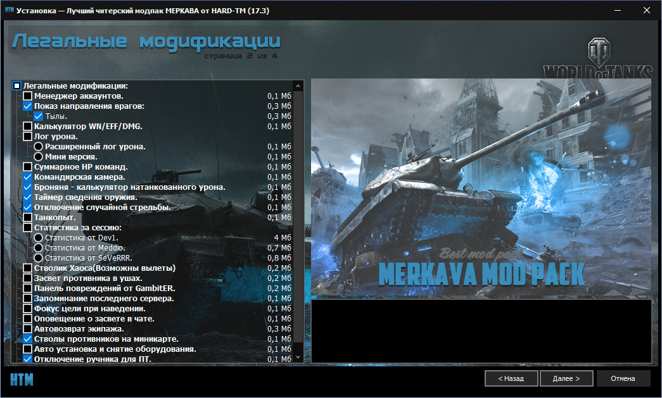The image size is (662, 398).
Task: Minimize the installer window
Action: point(618,10)
